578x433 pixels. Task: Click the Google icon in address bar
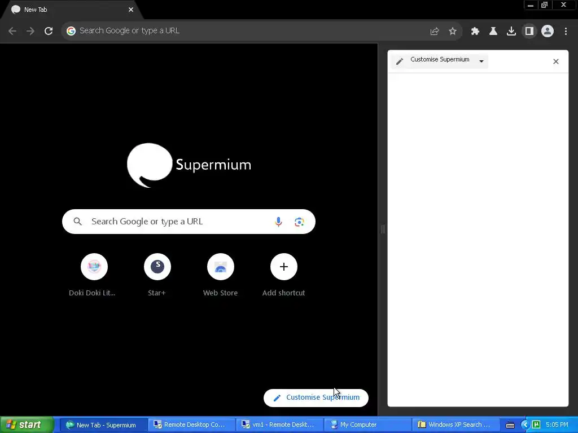(71, 31)
